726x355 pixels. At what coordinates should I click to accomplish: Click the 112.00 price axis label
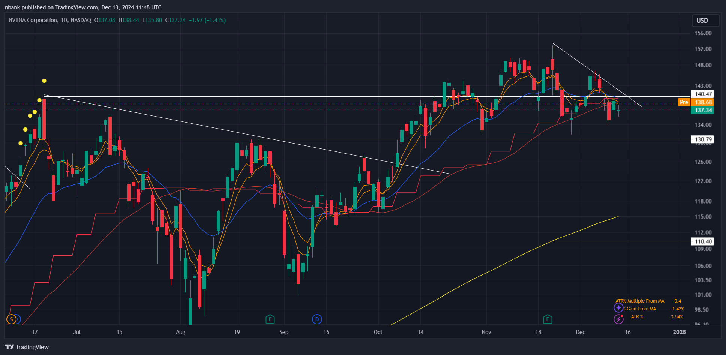(703, 232)
